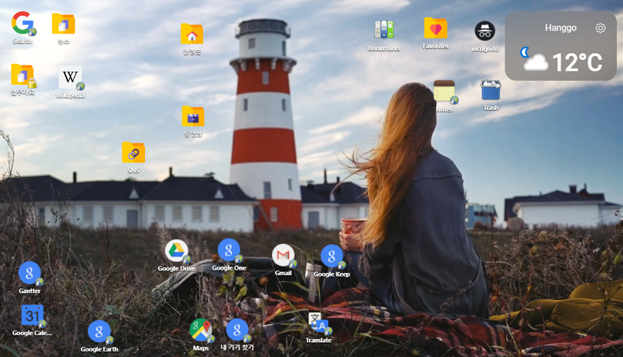
Task: Open the Trash bin
Action: pyautogui.click(x=491, y=90)
